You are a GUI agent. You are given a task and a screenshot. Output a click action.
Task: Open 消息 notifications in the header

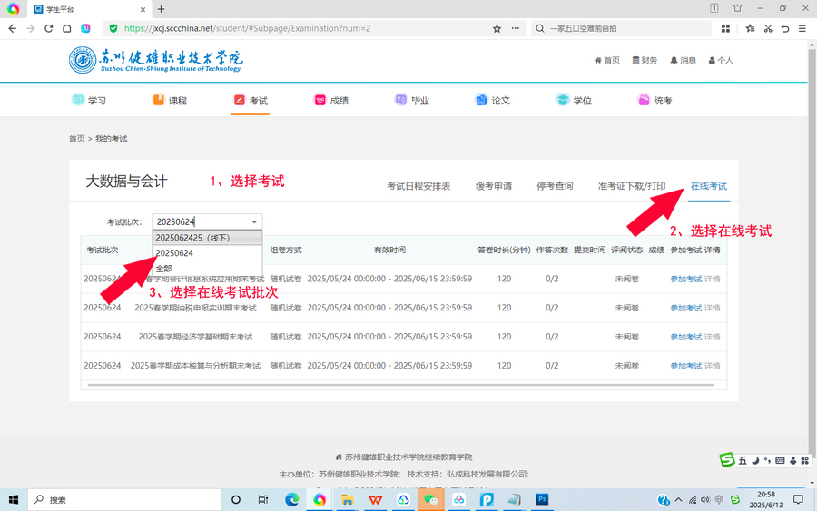683,61
